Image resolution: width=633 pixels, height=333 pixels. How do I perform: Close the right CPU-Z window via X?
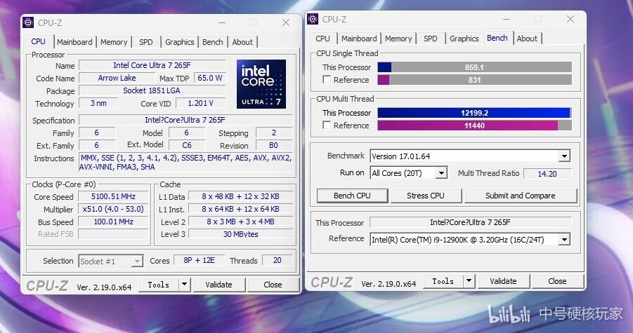[x=570, y=19]
